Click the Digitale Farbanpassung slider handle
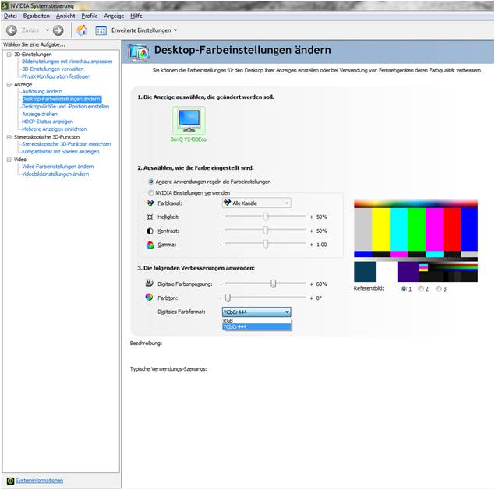Image resolution: width=495 pixels, height=490 pixels. [274, 284]
